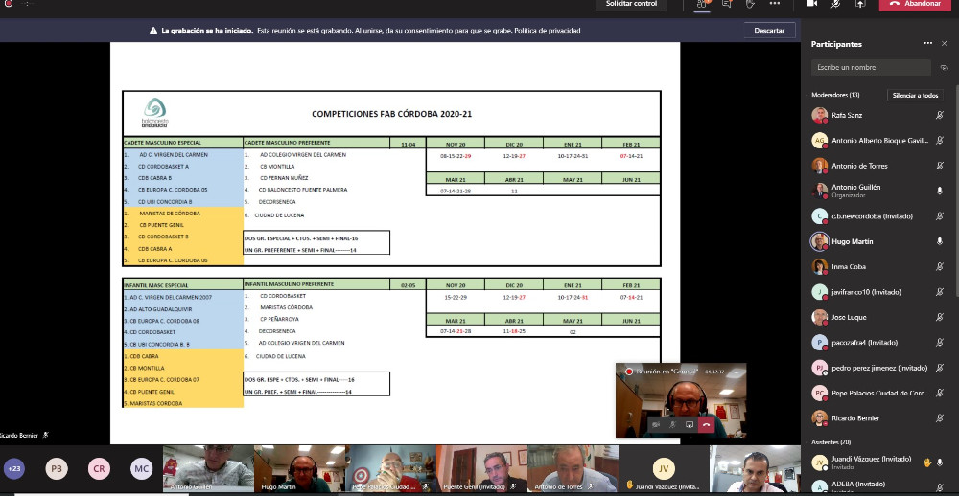Click the mic icon next to javifranco10

tap(940, 292)
